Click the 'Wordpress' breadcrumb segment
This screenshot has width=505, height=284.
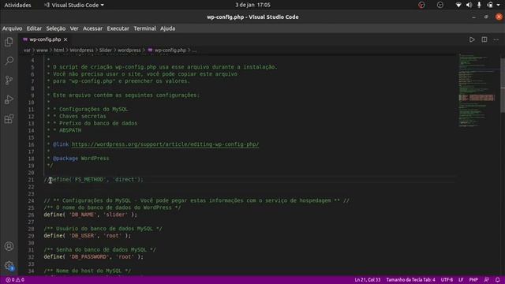82,50
